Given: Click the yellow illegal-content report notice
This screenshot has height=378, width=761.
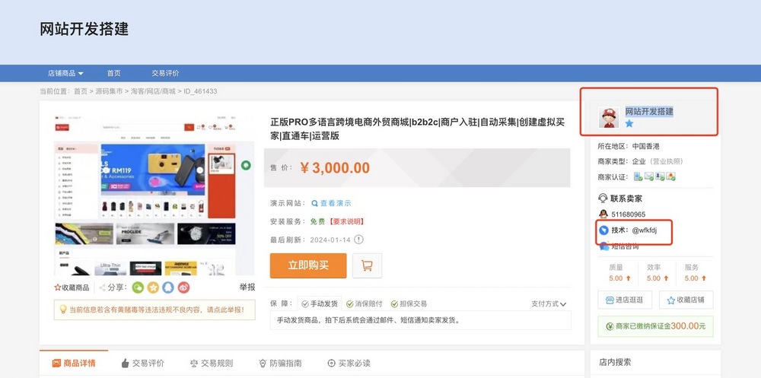Looking at the screenshot, I should (x=154, y=310).
